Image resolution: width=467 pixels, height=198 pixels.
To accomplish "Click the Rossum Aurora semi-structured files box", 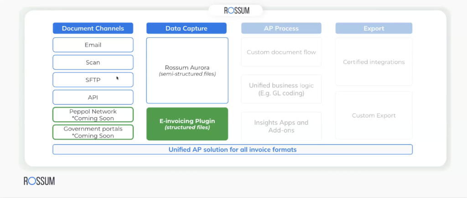I will coord(187,71).
